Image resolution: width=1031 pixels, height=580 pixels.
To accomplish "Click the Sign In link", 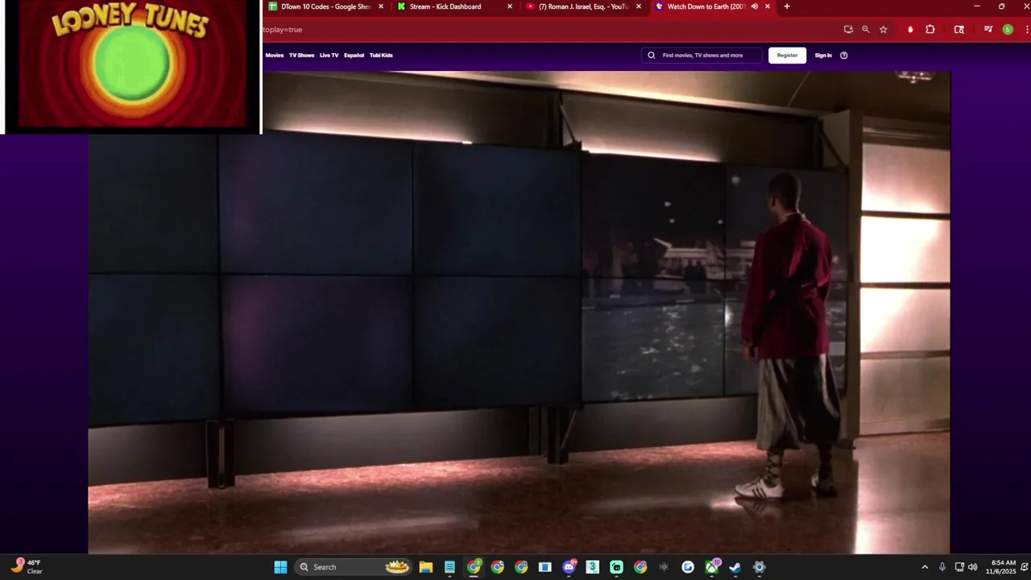I will click(823, 56).
